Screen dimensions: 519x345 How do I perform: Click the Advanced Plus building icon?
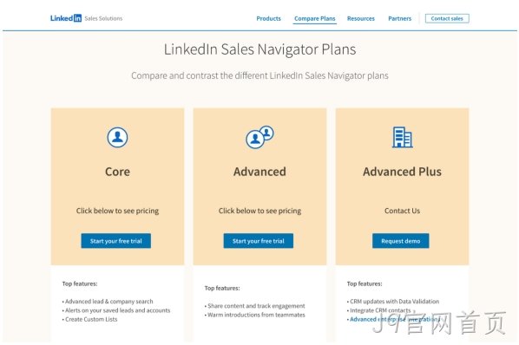402,137
